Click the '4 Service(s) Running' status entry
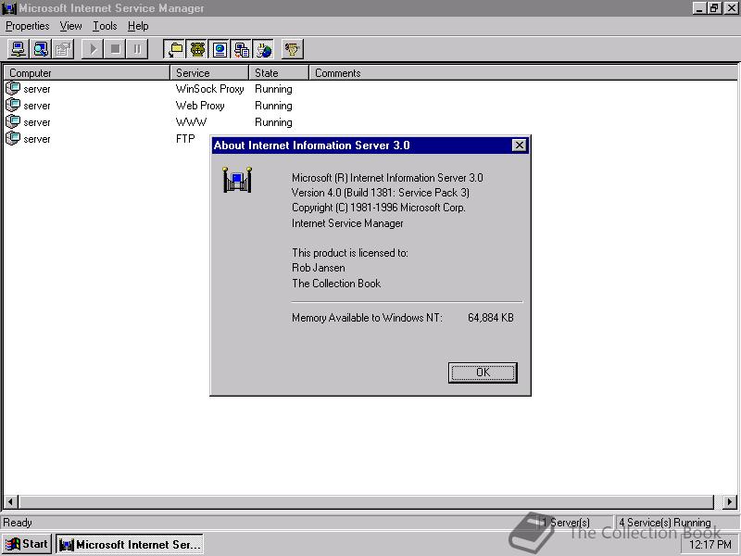 [665, 523]
